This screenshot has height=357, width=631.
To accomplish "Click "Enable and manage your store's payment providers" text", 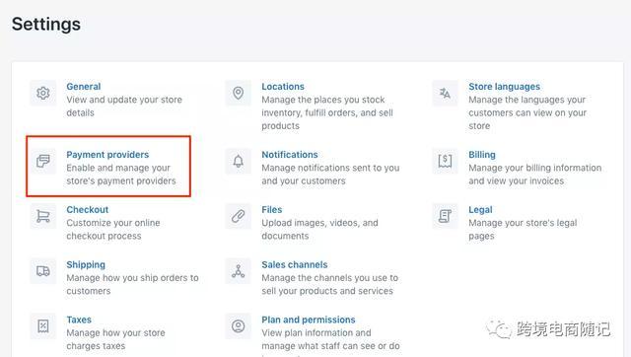I will coord(121,175).
